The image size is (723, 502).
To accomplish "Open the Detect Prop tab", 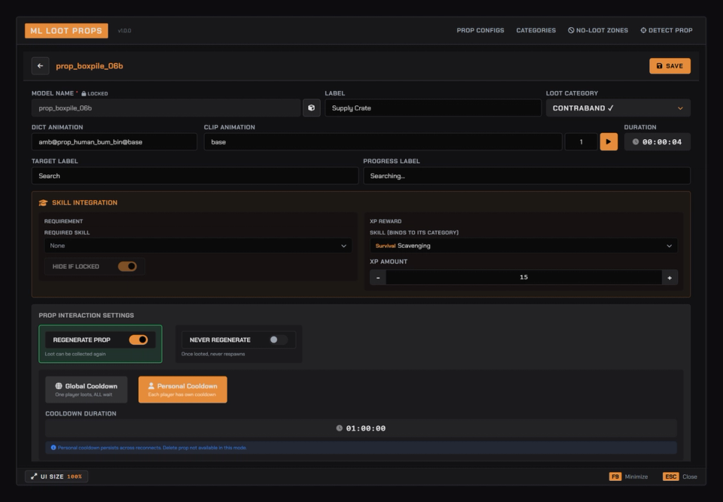I will 667,30.
